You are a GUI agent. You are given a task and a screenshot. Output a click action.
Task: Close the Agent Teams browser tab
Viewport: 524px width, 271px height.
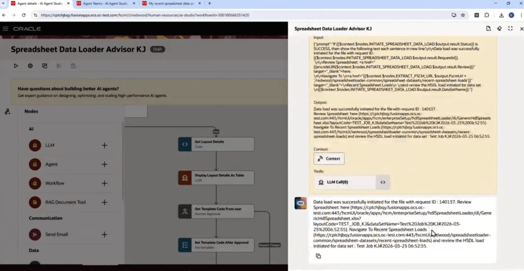pos(134,3)
